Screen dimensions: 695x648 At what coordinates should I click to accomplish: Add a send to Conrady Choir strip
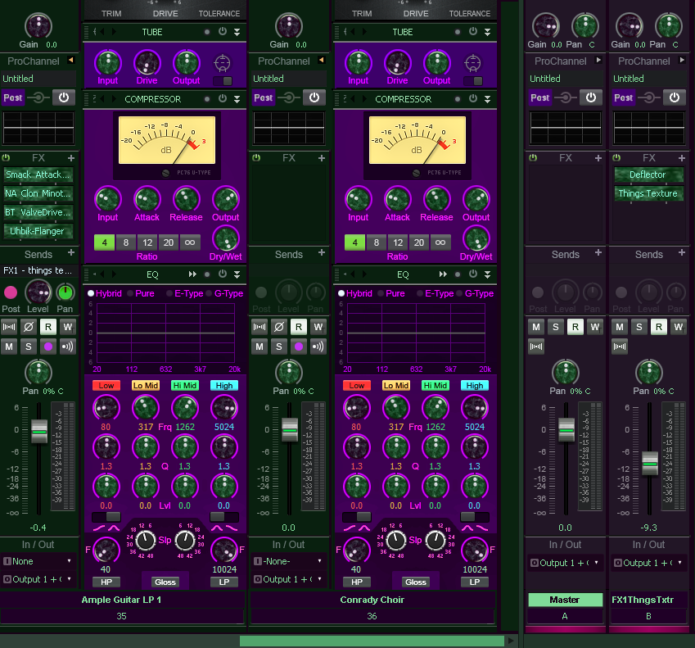(x=322, y=252)
